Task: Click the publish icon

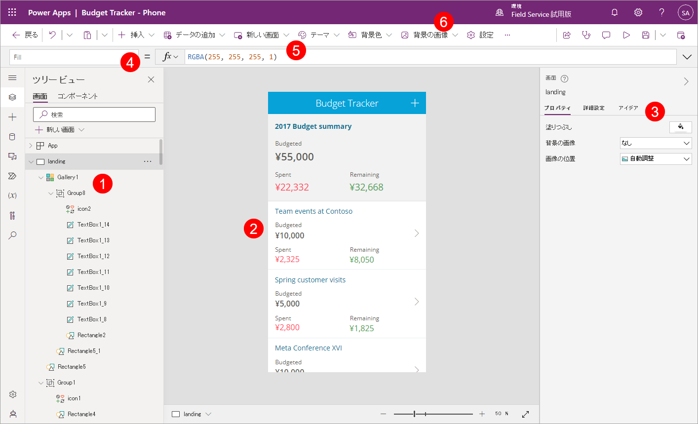Action: [x=681, y=35]
